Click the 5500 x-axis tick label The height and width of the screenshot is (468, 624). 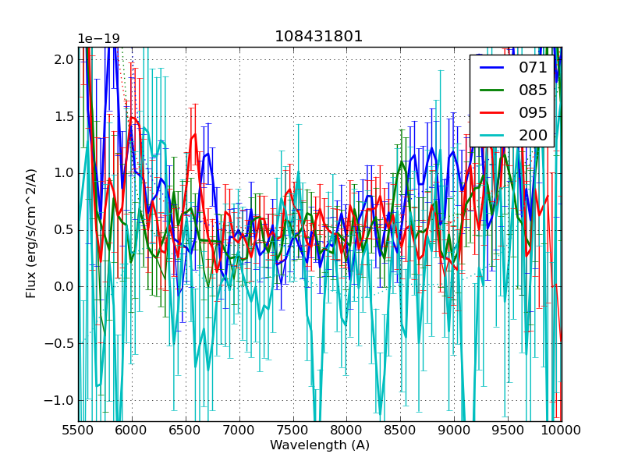[x=78, y=430]
